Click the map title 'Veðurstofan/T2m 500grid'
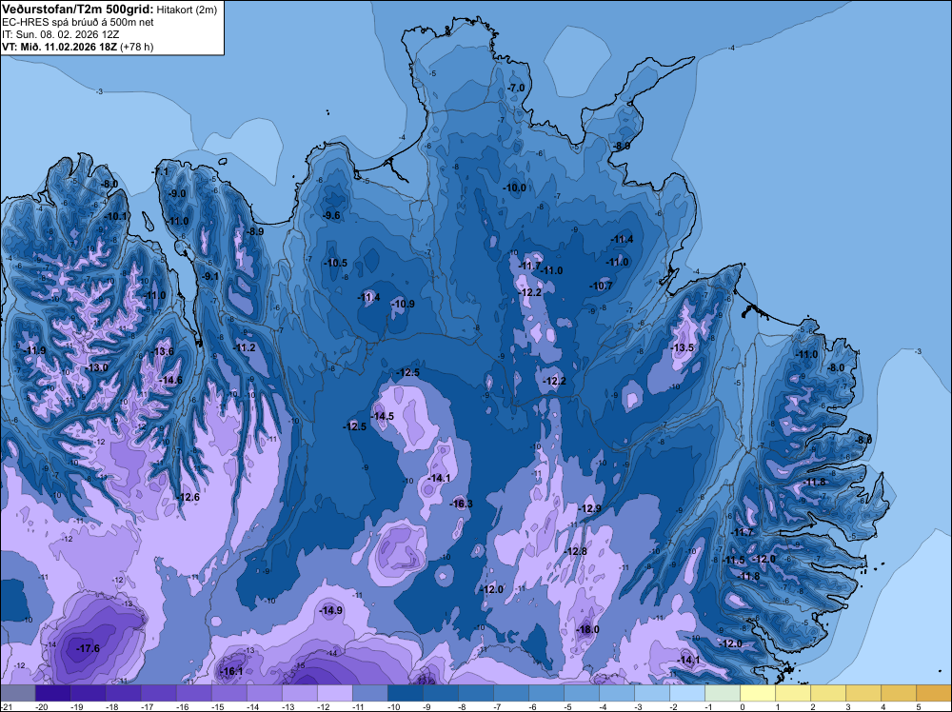Viewport: 952px width, 712px height. pos(78,10)
